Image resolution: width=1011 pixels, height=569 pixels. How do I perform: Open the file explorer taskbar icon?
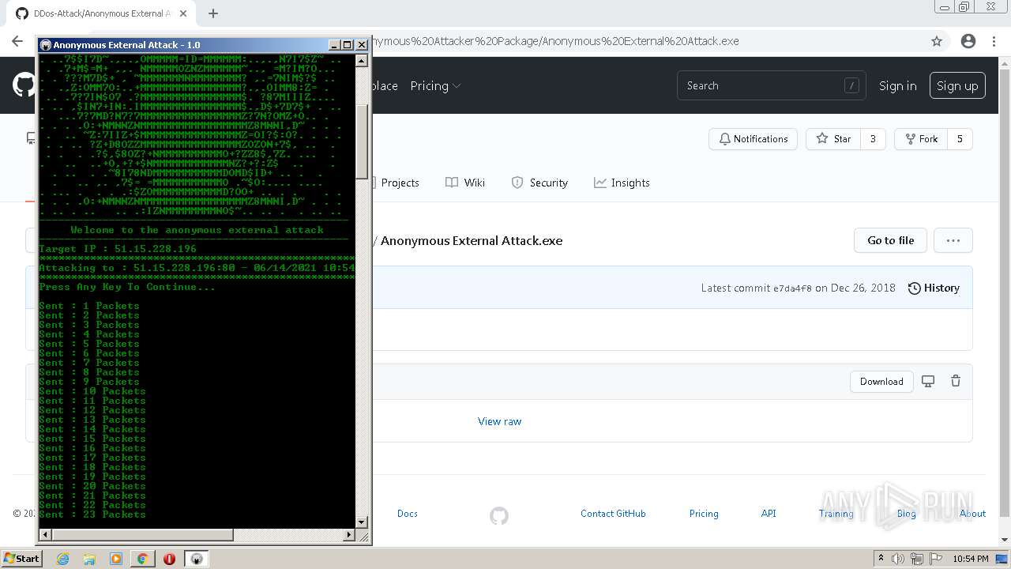[x=89, y=559]
